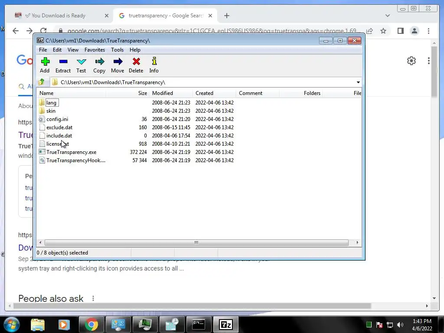The image size is (444, 333).
Task: Open Chrome tab search chevron
Action: tap(387, 16)
